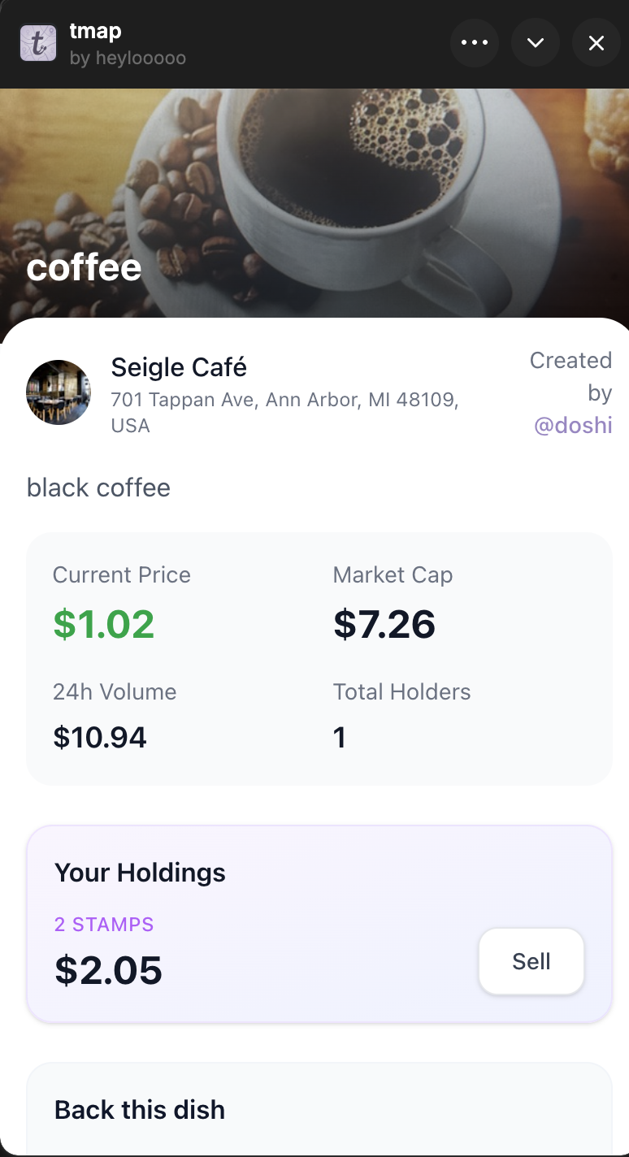
Task: Sell your coffee stamps
Action: [531, 961]
